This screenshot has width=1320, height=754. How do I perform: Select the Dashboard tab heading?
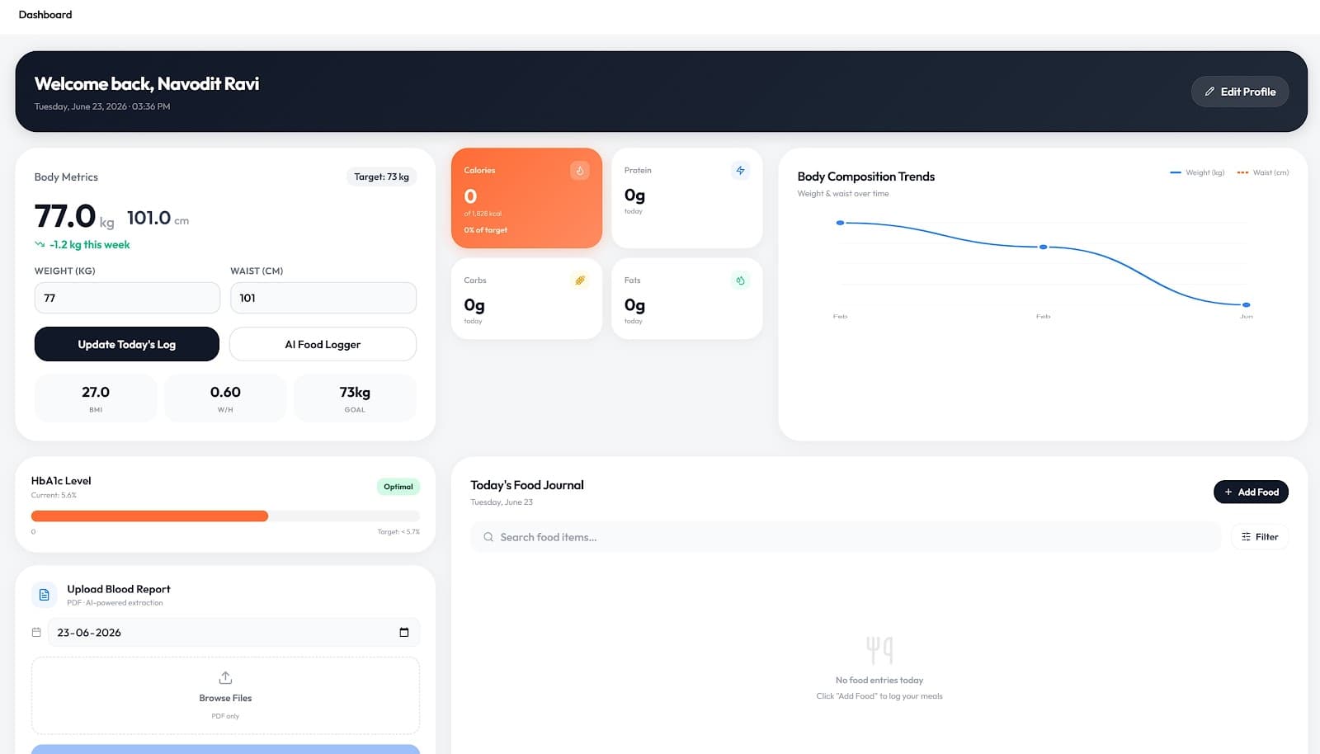tap(45, 15)
